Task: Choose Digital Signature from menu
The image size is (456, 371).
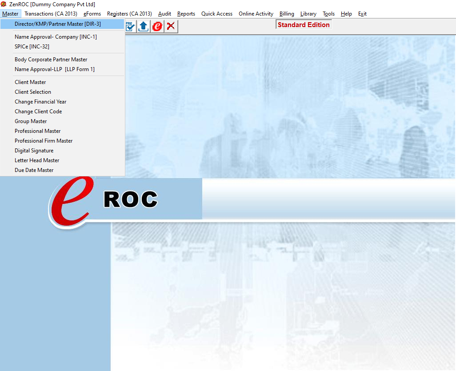Action: tap(63, 151)
